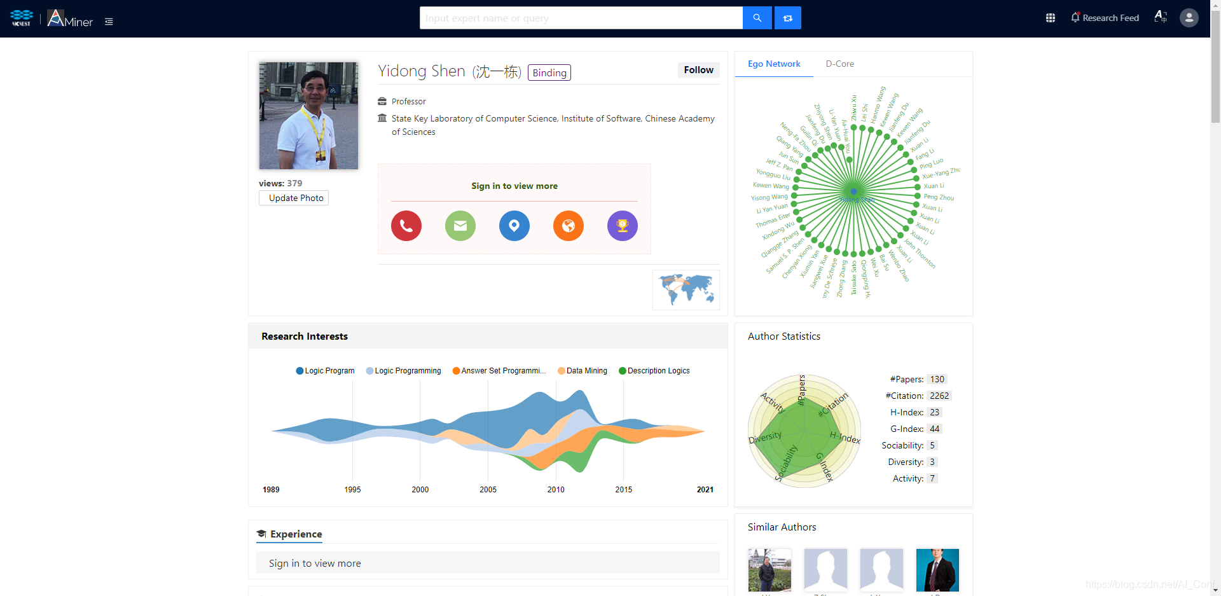Viewport: 1221px width, 596px height.
Task: Click the center Yidong Shen network node
Action: point(854,191)
